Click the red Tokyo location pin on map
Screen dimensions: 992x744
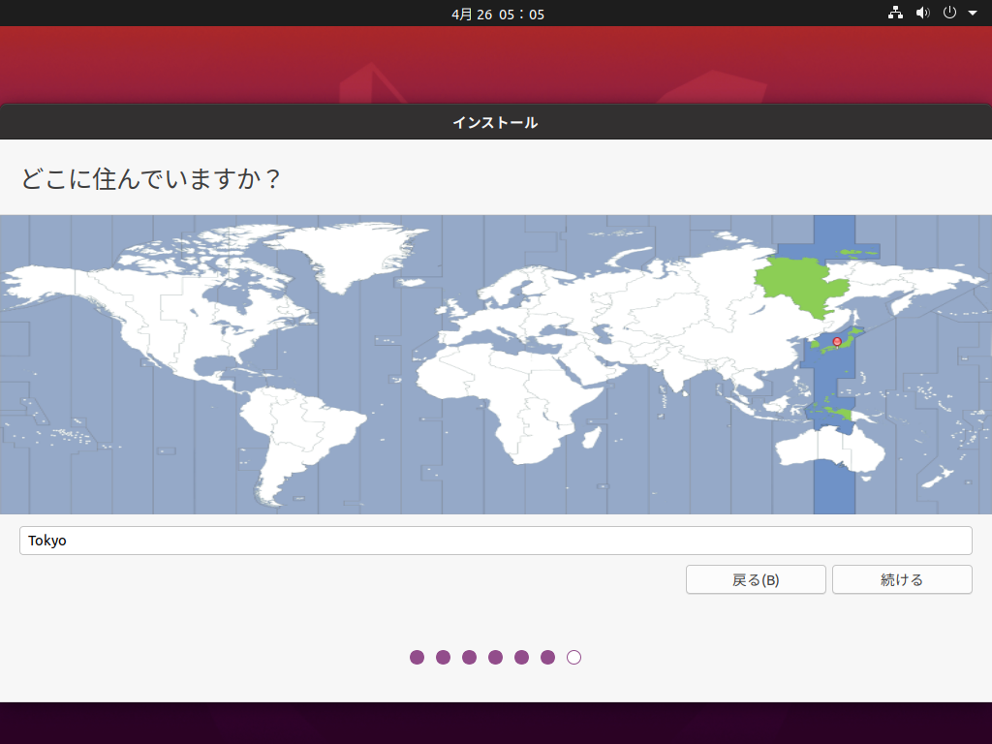[837, 342]
